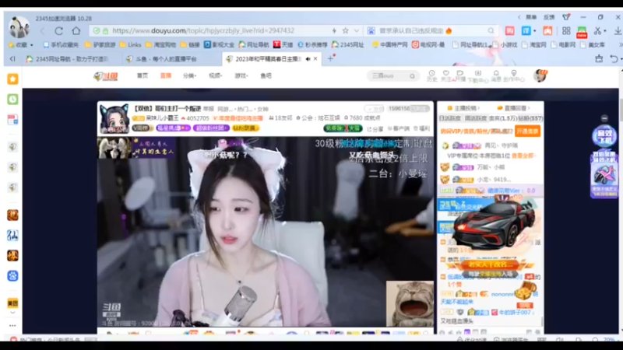
Task: Click the search magnifier in browser toolbar
Action: (x=491, y=30)
